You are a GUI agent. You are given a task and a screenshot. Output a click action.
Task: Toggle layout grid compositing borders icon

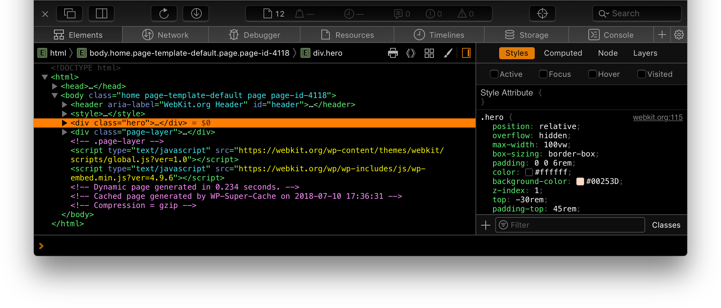429,53
